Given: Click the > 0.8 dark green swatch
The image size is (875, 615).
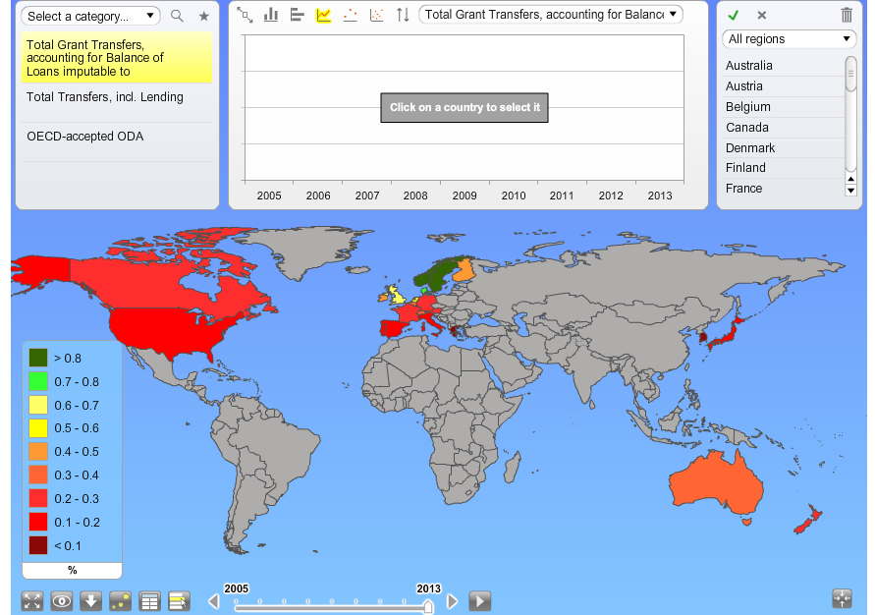Looking at the screenshot, I should [x=38, y=358].
